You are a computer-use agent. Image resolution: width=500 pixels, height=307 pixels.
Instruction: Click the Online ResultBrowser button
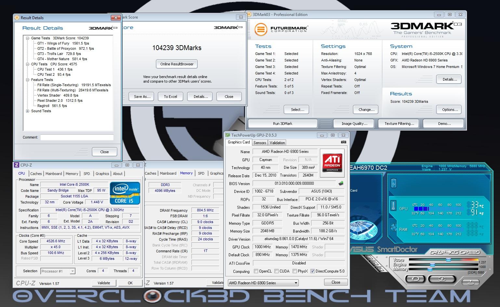[177, 64]
